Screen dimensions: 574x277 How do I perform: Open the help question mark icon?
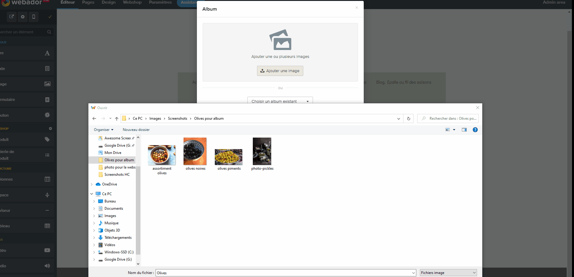[475, 130]
